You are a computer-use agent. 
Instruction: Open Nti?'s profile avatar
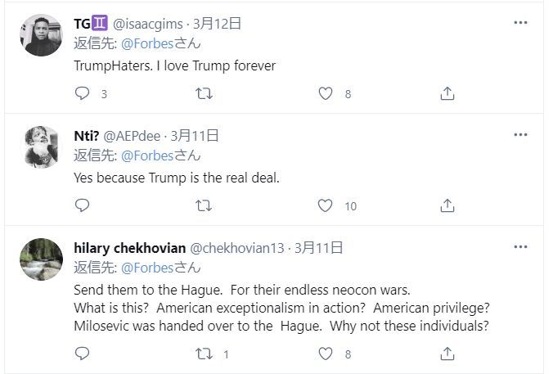click(41, 146)
